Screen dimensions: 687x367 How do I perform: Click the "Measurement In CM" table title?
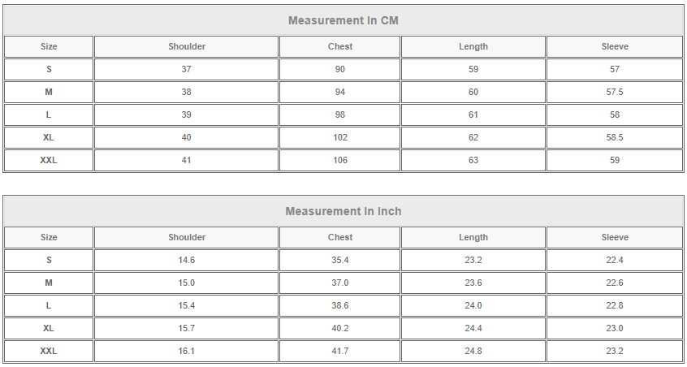coord(343,20)
